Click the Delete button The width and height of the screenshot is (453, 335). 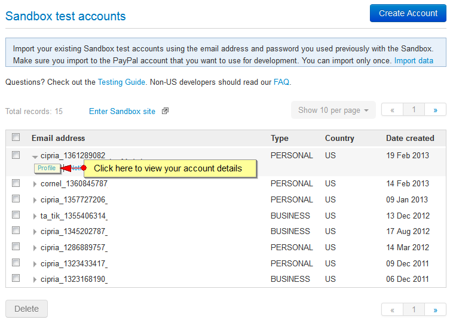tap(26, 309)
